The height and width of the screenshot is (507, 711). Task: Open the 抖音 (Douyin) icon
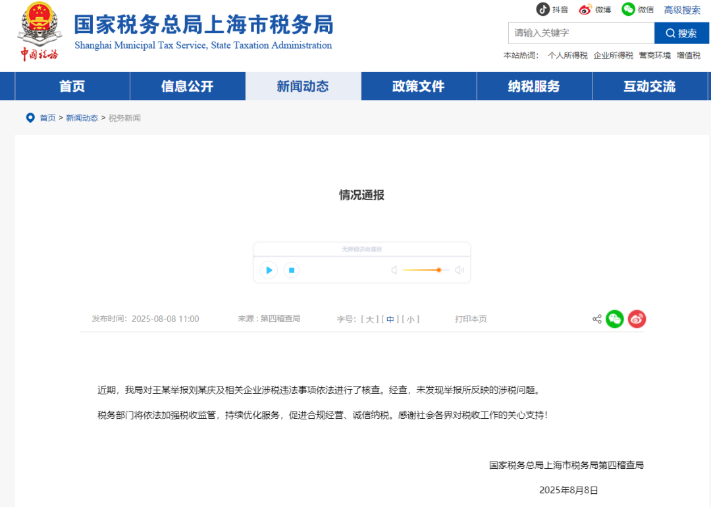pos(544,9)
